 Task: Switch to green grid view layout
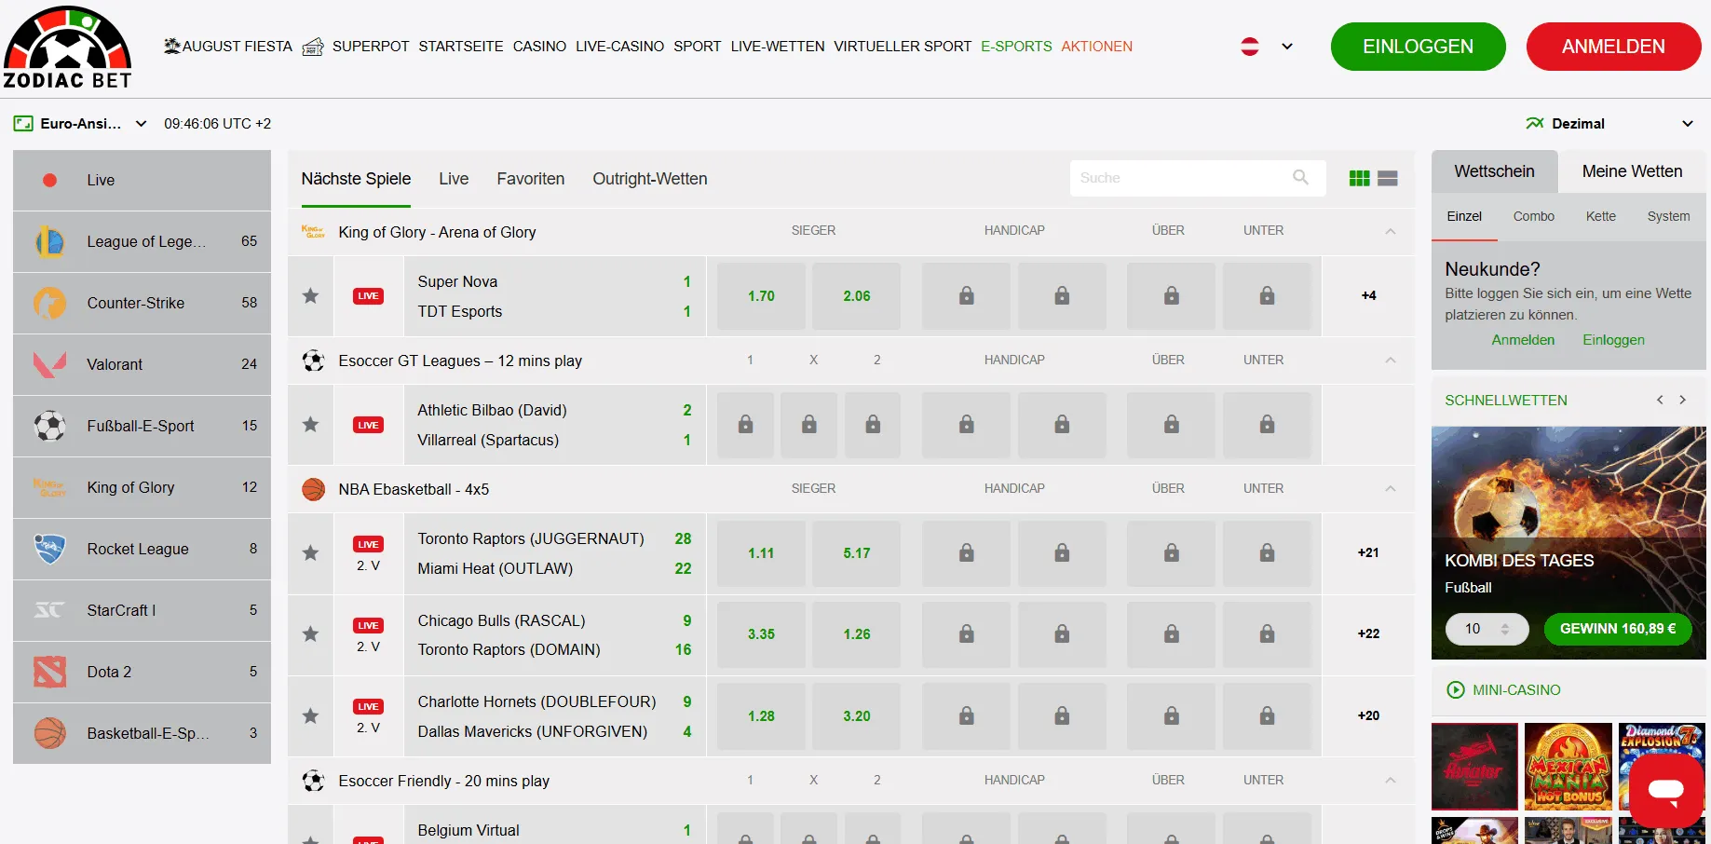point(1359,179)
